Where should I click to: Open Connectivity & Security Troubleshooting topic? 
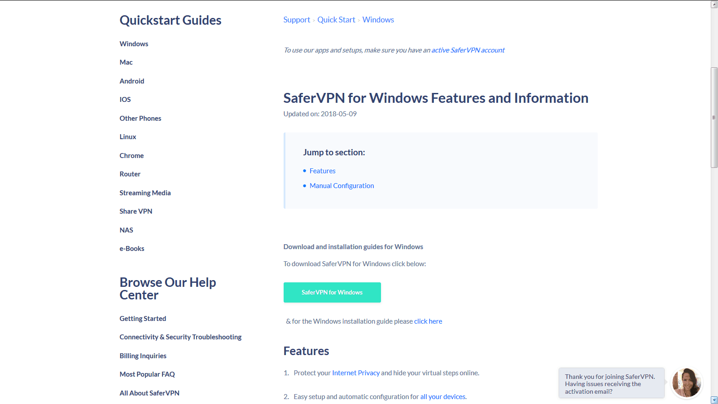click(x=180, y=337)
